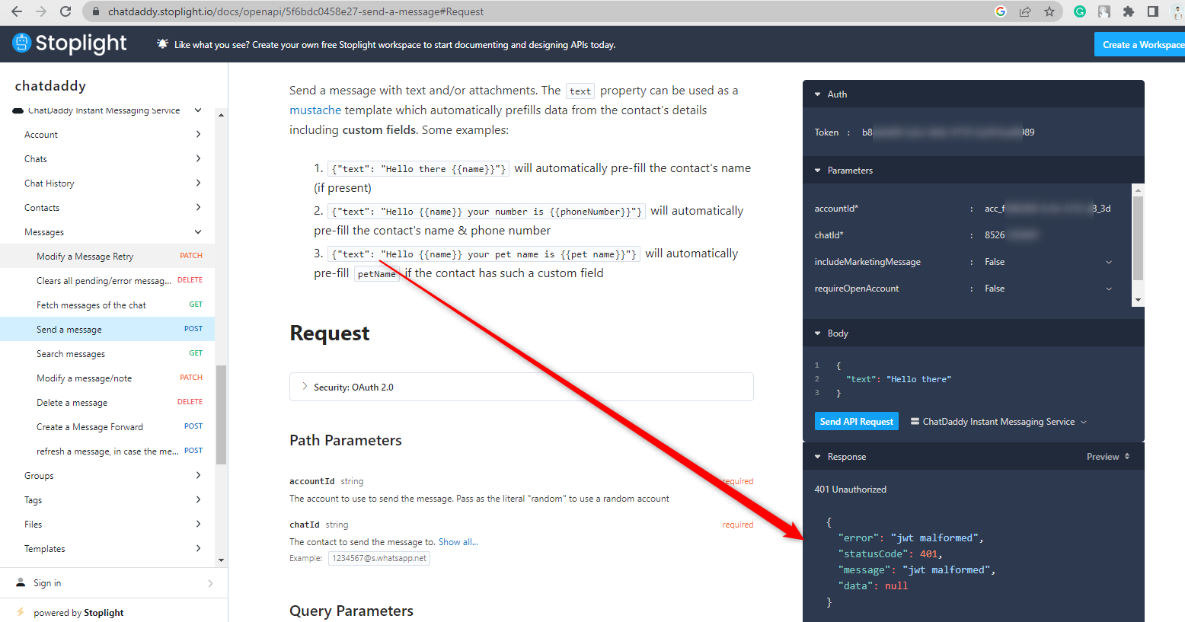Reload the current page
The height and width of the screenshot is (622, 1185).
65,11
